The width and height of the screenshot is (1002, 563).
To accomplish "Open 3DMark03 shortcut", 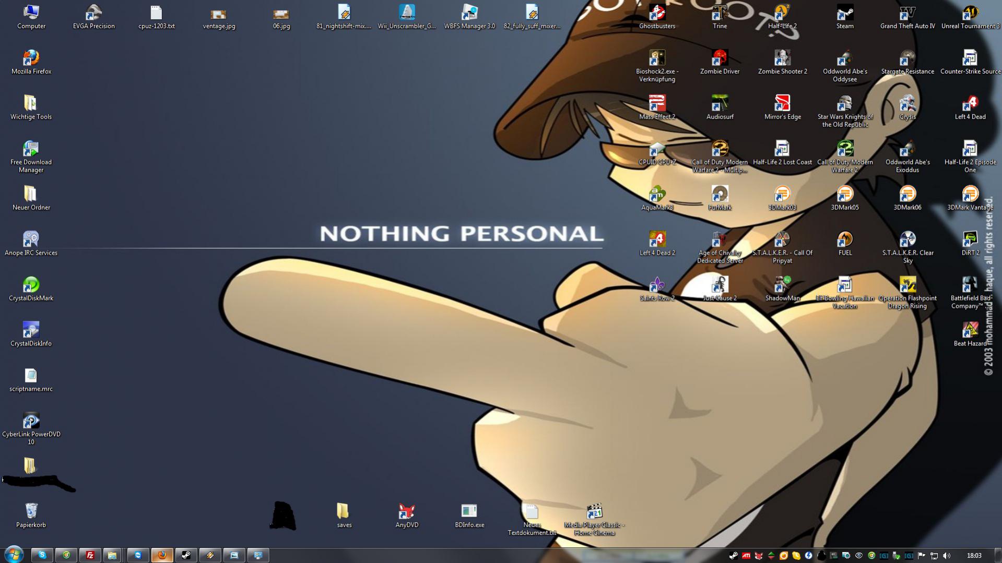I will (x=782, y=198).
